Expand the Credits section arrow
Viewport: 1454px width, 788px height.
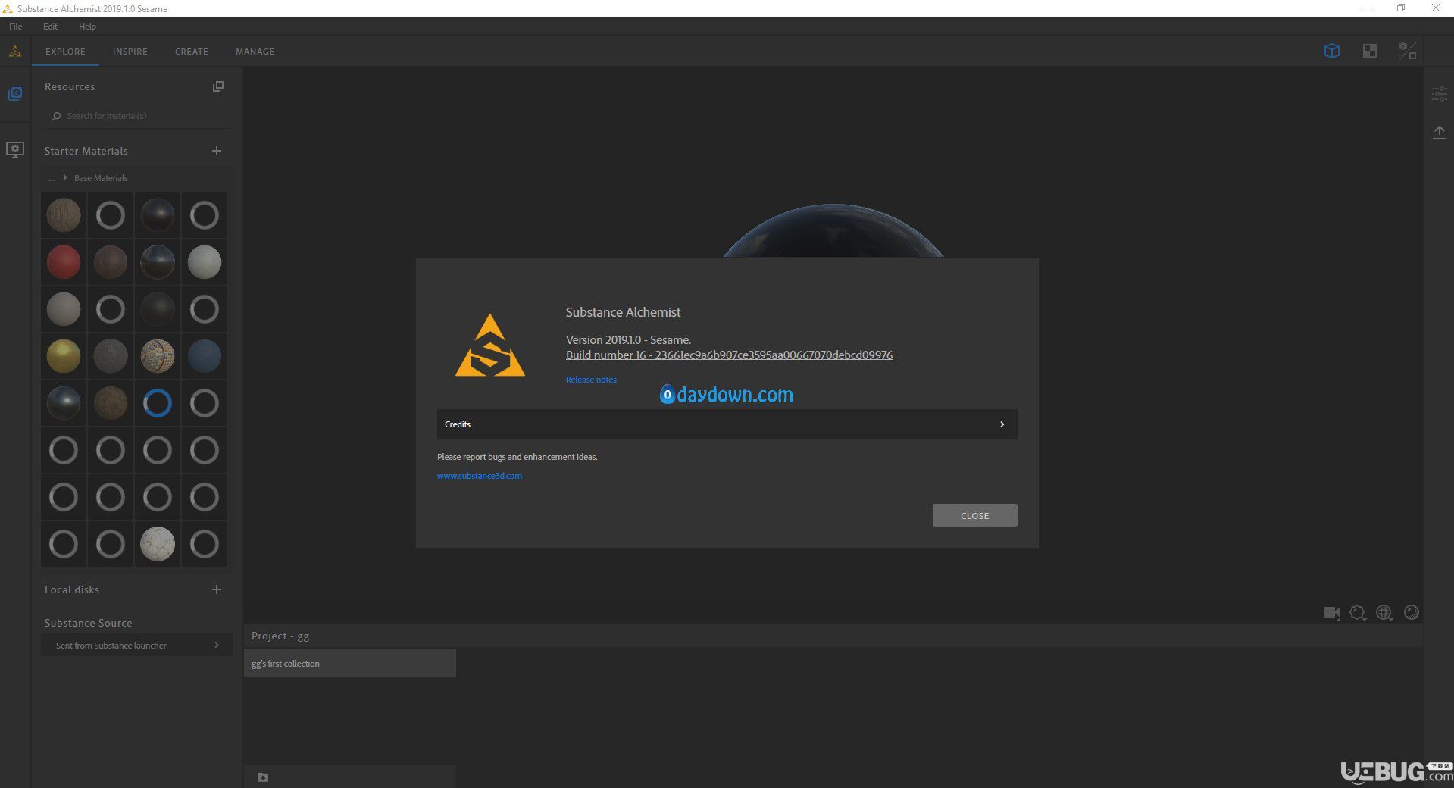point(1002,424)
